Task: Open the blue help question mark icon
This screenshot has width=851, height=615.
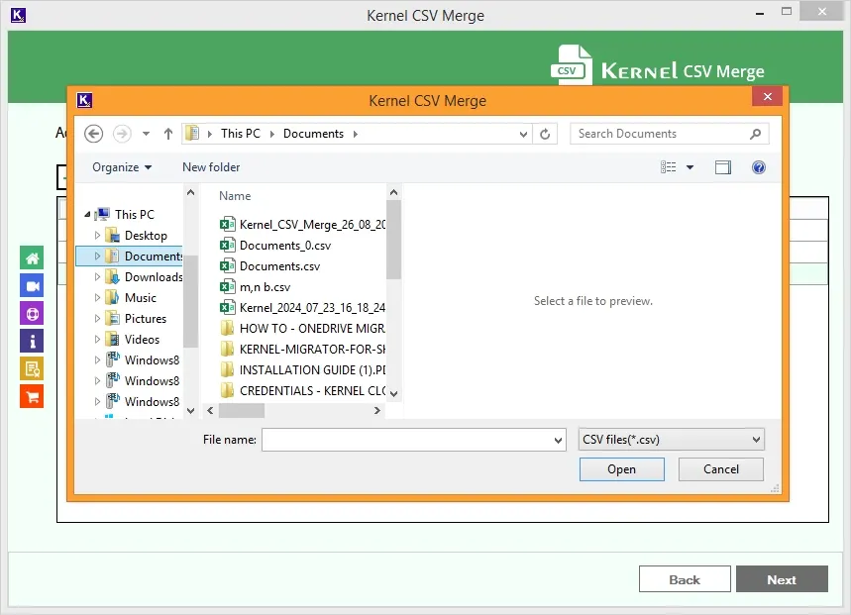Action: 758,167
